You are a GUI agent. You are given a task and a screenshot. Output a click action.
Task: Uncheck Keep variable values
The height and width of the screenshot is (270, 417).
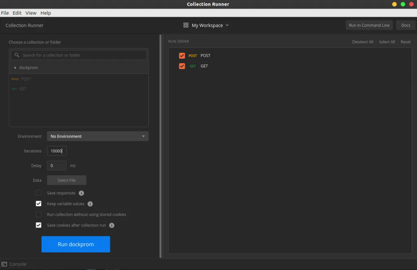(x=39, y=204)
